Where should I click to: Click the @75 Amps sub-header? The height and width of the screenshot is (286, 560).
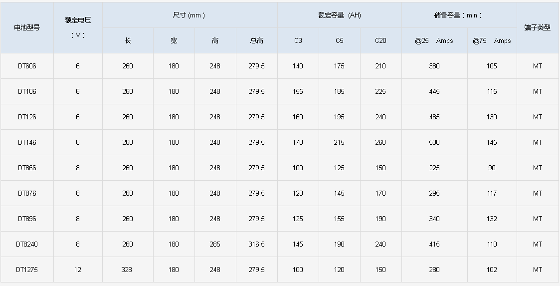coord(492,40)
